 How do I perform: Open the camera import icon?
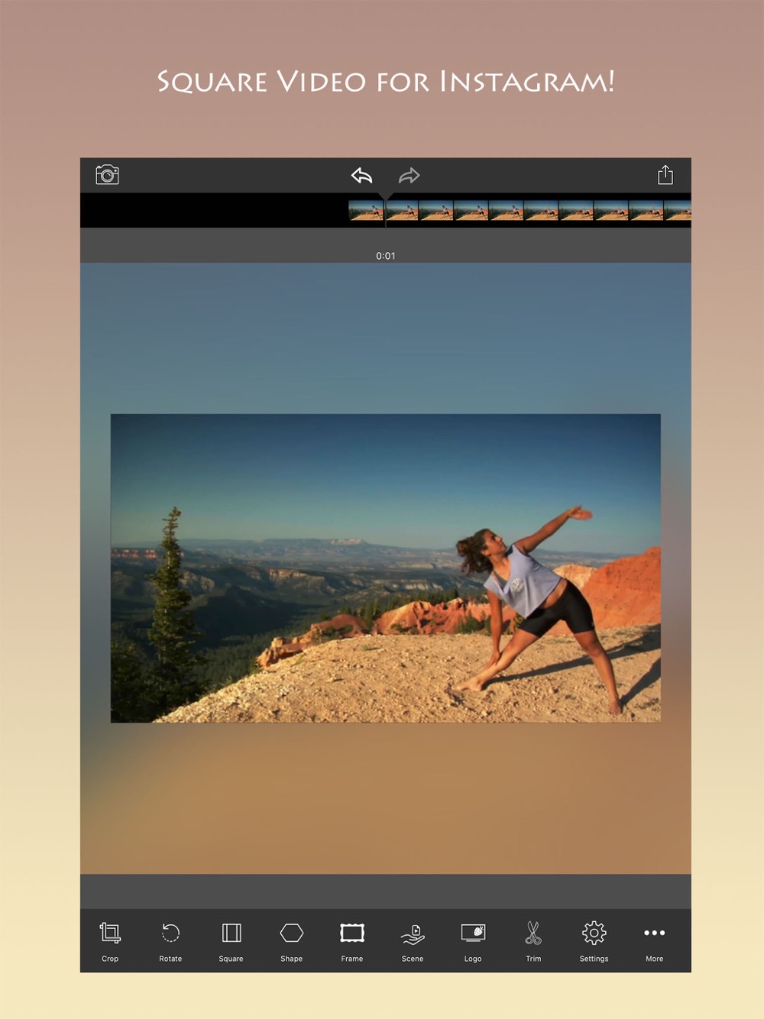pos(107,175)
